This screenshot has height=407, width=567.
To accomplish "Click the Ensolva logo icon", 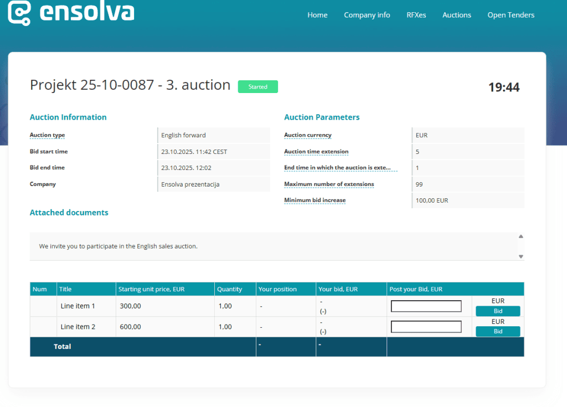I will [19, 12].
